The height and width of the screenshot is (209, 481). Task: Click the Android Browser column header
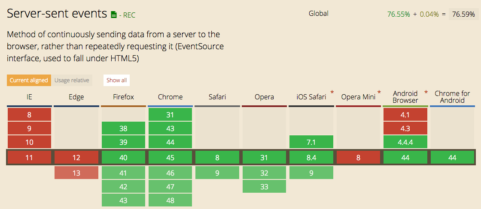[405, 97]
